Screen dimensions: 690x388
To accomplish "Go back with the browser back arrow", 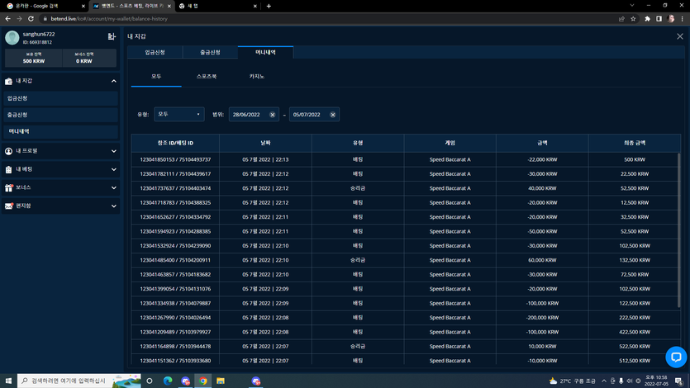I will coord(7,18).
